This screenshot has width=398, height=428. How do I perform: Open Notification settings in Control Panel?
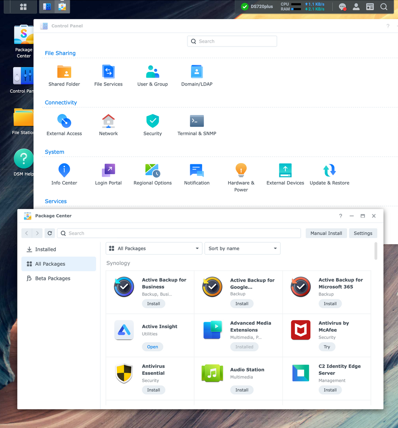pyautogui.click(x=197, y=175)
